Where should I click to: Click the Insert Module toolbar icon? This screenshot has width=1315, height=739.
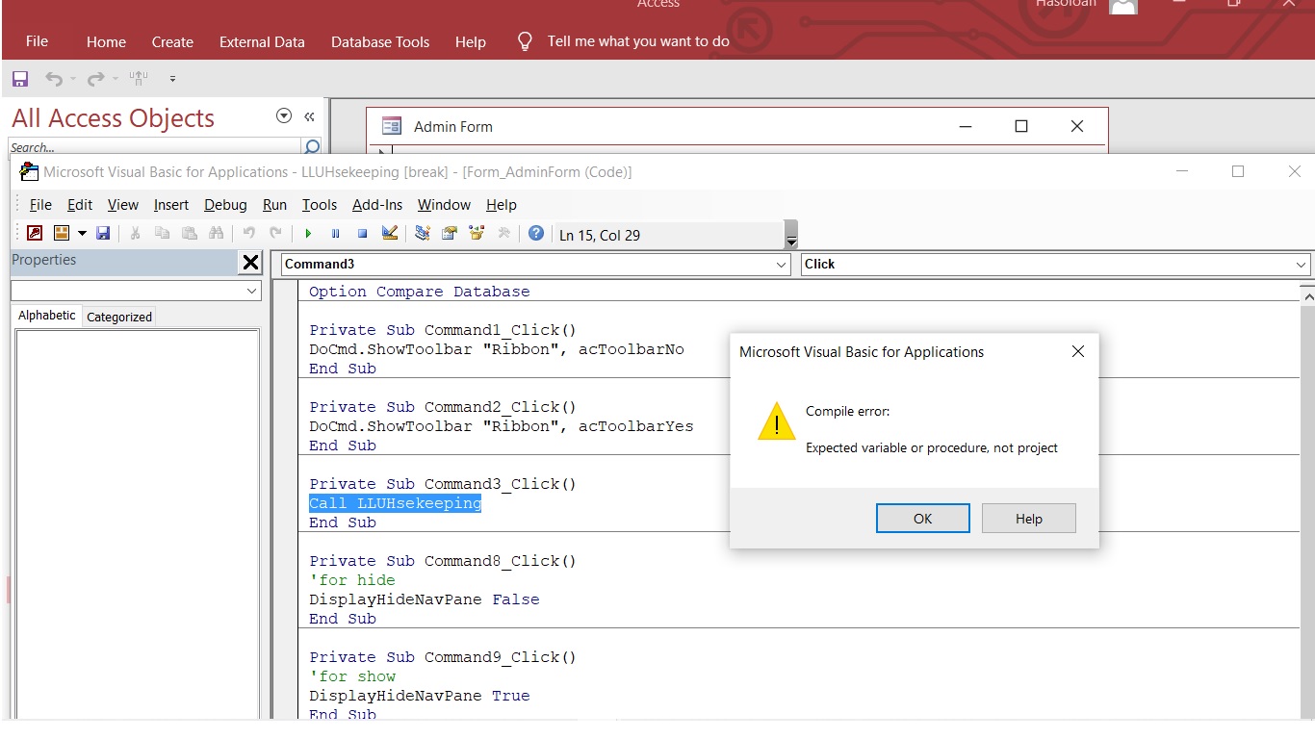pos(62,233)
